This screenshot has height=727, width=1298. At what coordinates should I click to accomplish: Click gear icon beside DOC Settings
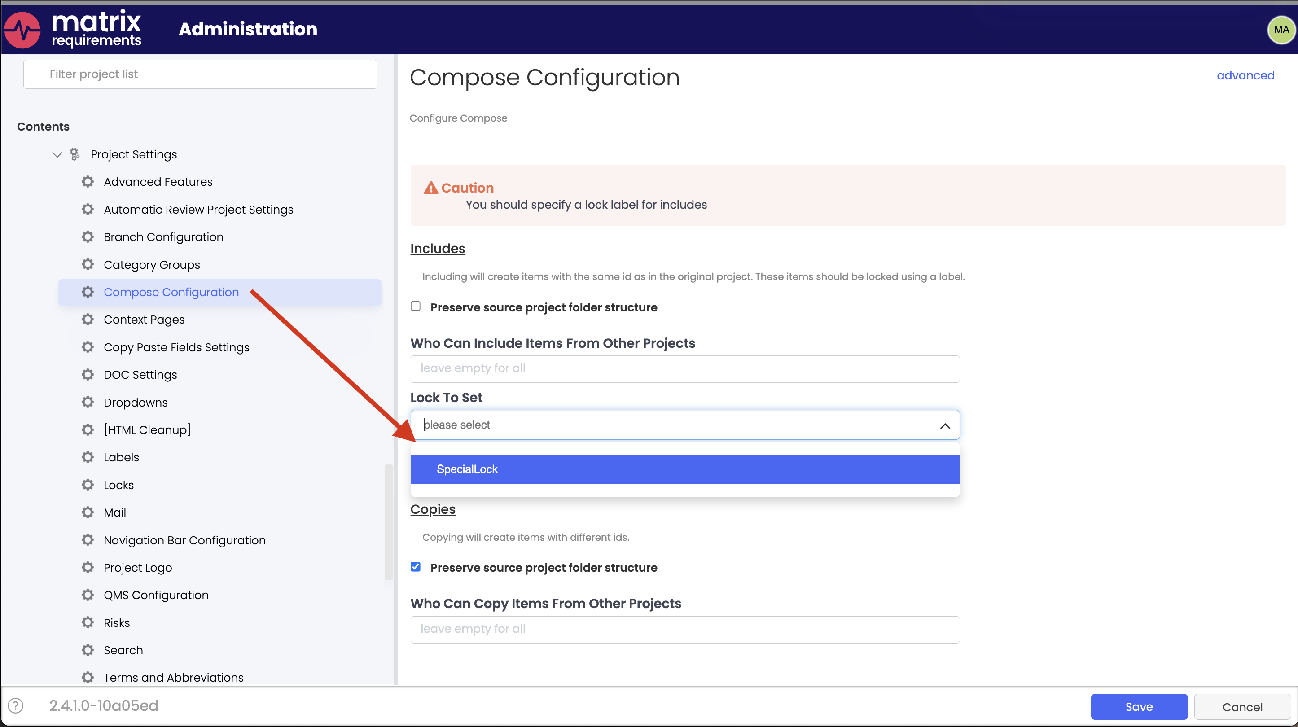click(x=88, y=374)
